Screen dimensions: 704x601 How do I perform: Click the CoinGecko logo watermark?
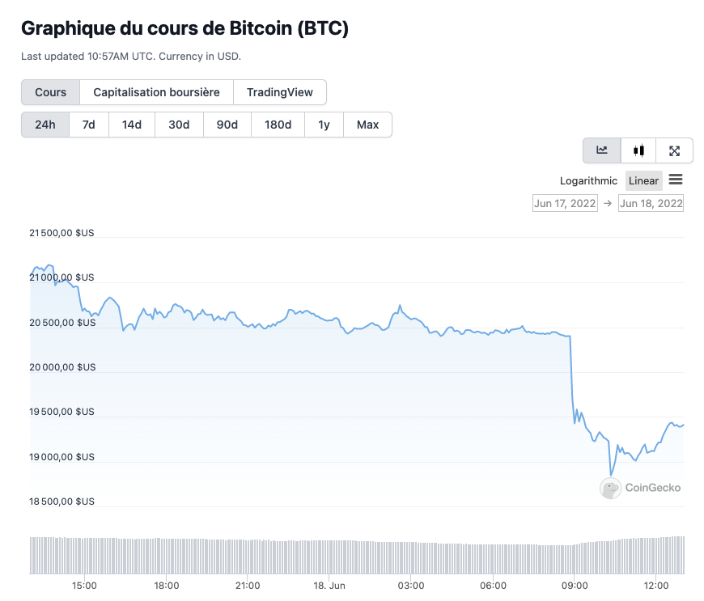coord(640,488)
